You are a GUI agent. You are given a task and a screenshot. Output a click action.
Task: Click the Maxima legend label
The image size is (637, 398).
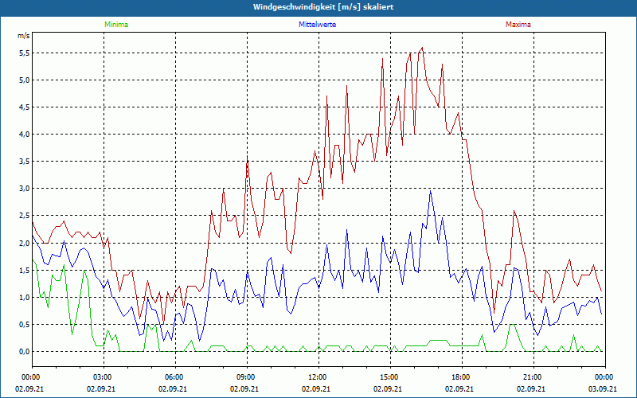click(x=518, y=25)
